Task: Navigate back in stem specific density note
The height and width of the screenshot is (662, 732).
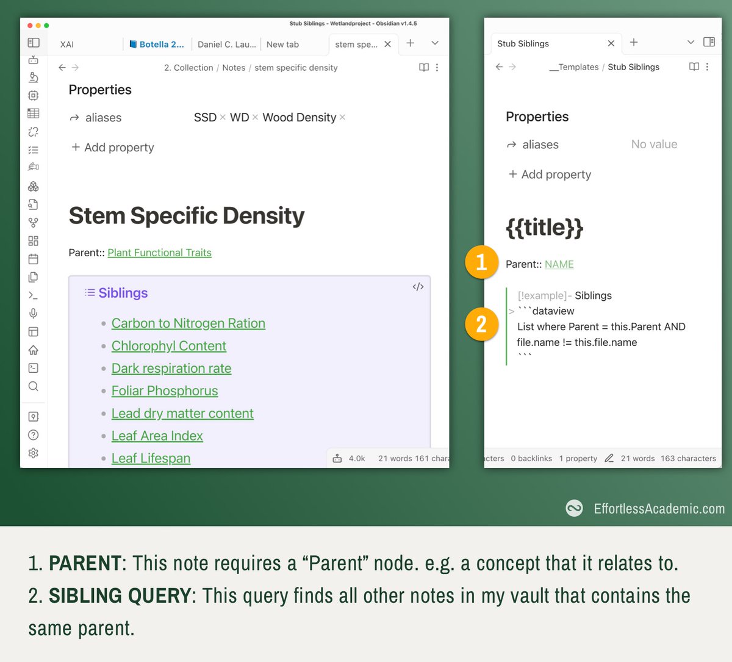Action: pyautogui.click(x=62, y=68)
